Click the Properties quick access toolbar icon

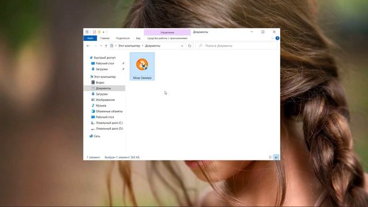click(x=94, y=32)
